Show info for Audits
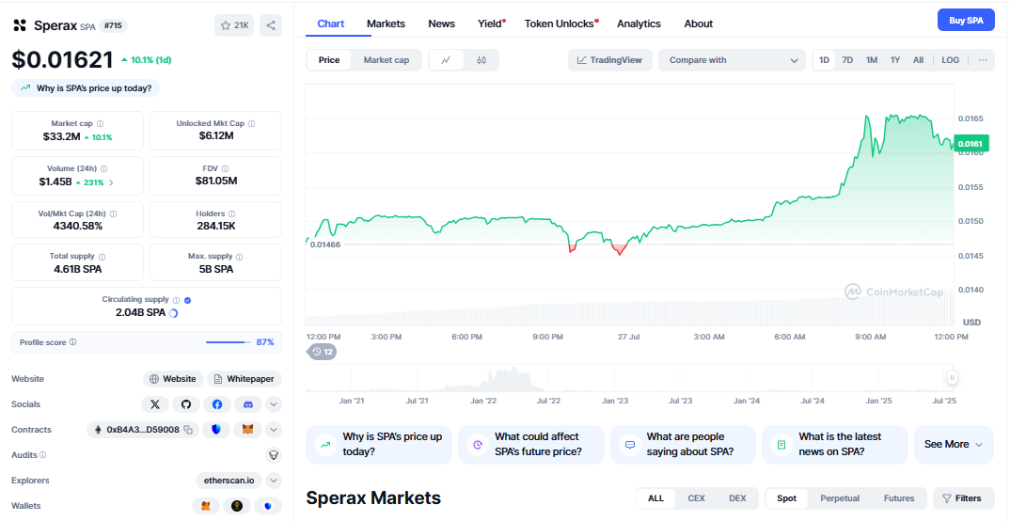 coord(43,454)
